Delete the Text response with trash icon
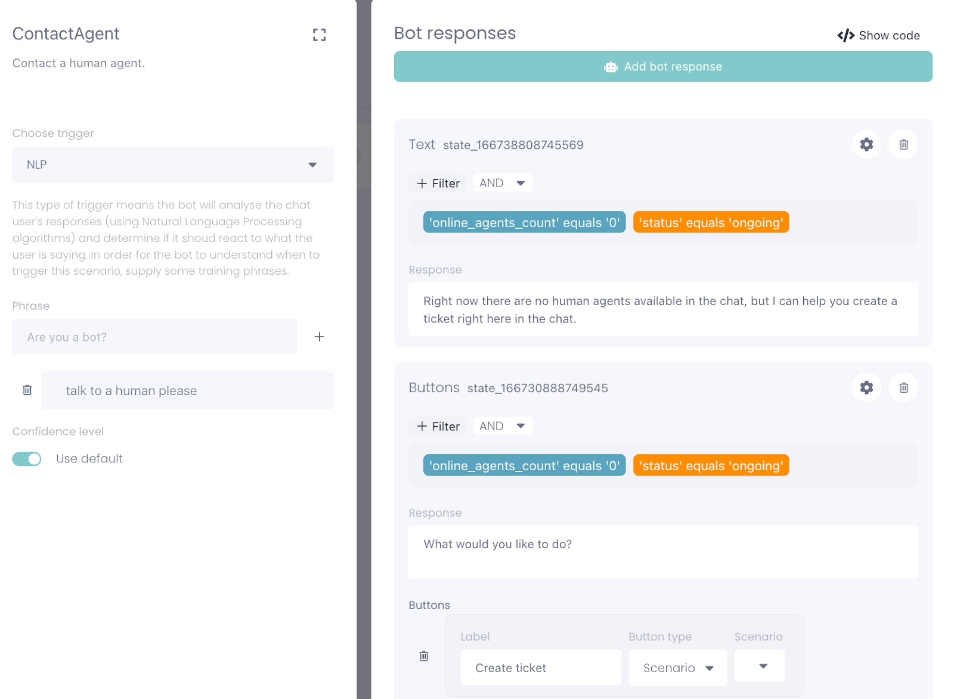Screen dimensions: 954x699 coord(903,144)
